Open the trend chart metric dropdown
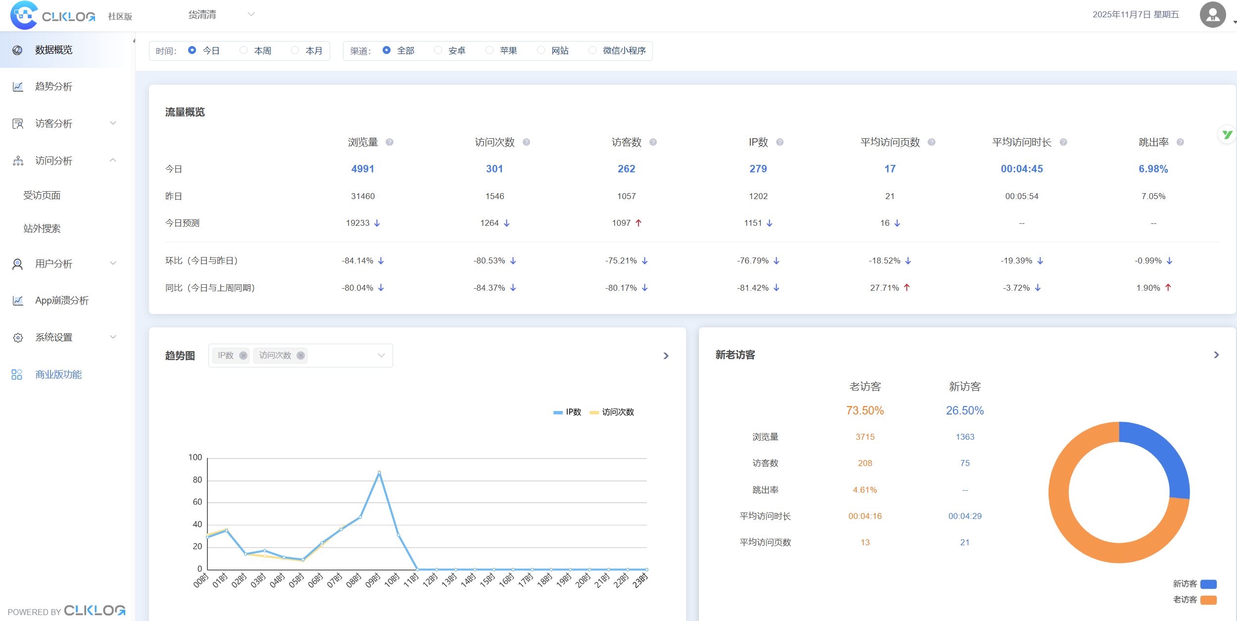This screenshot has width=1237, height=621. [381, 356]
